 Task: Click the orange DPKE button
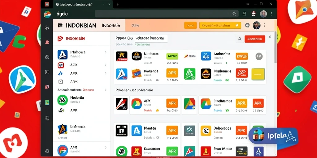click(241, 56)
